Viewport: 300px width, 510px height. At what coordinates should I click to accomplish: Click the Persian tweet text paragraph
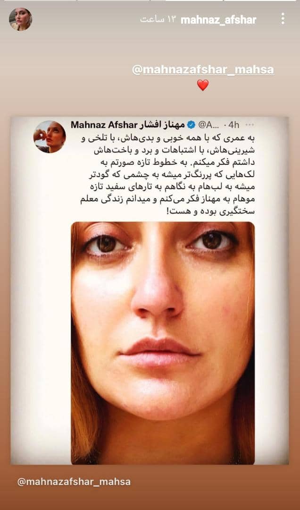coord(167,175)
